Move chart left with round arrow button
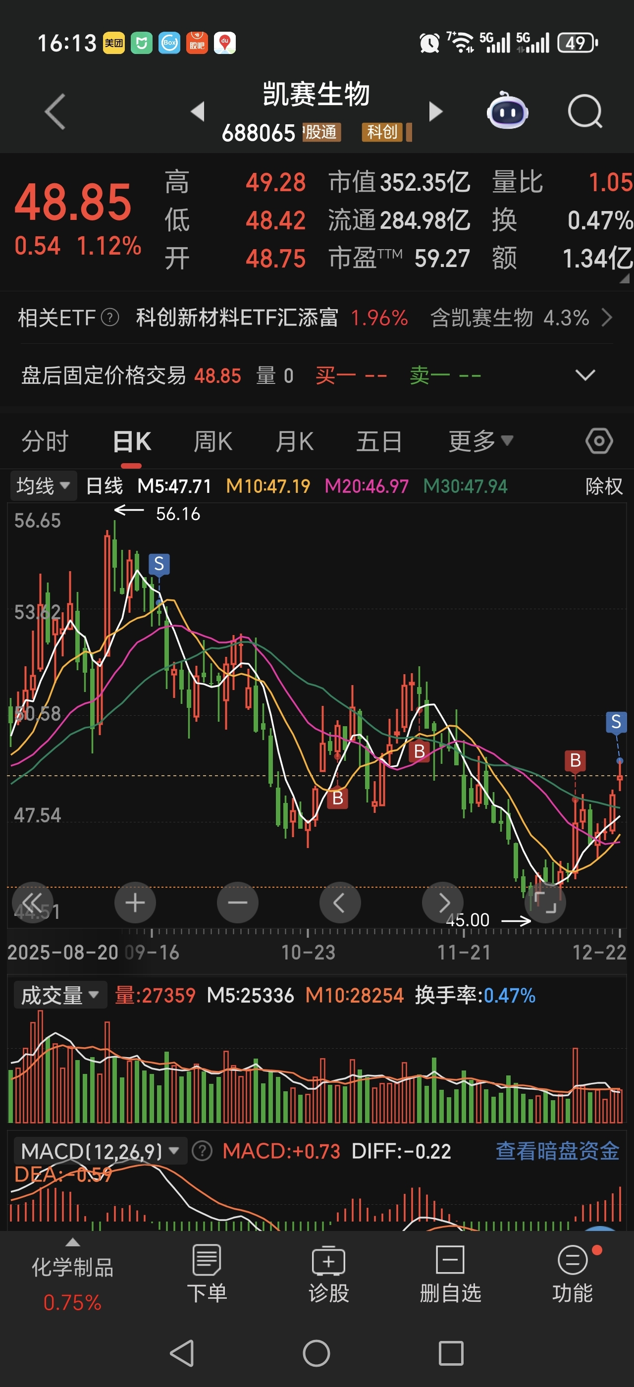 (x=340, y=903)
